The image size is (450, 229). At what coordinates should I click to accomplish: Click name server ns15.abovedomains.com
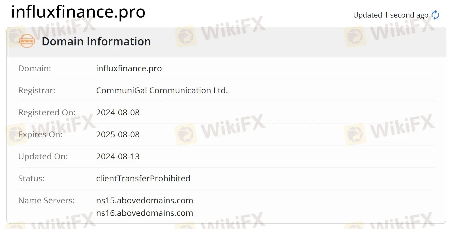point(145,200)
